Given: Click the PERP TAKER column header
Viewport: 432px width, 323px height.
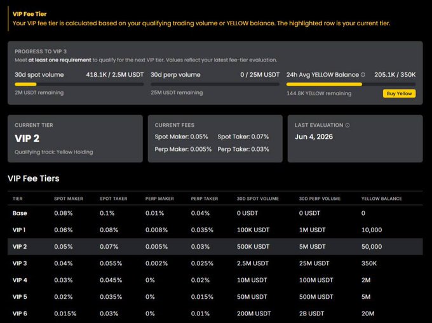Looking at the screenshot, I should point(205,199).
